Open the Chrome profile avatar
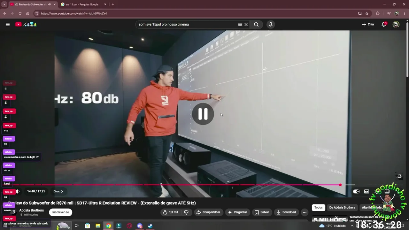Screen dimensions: 409x230 coord(397,13)
